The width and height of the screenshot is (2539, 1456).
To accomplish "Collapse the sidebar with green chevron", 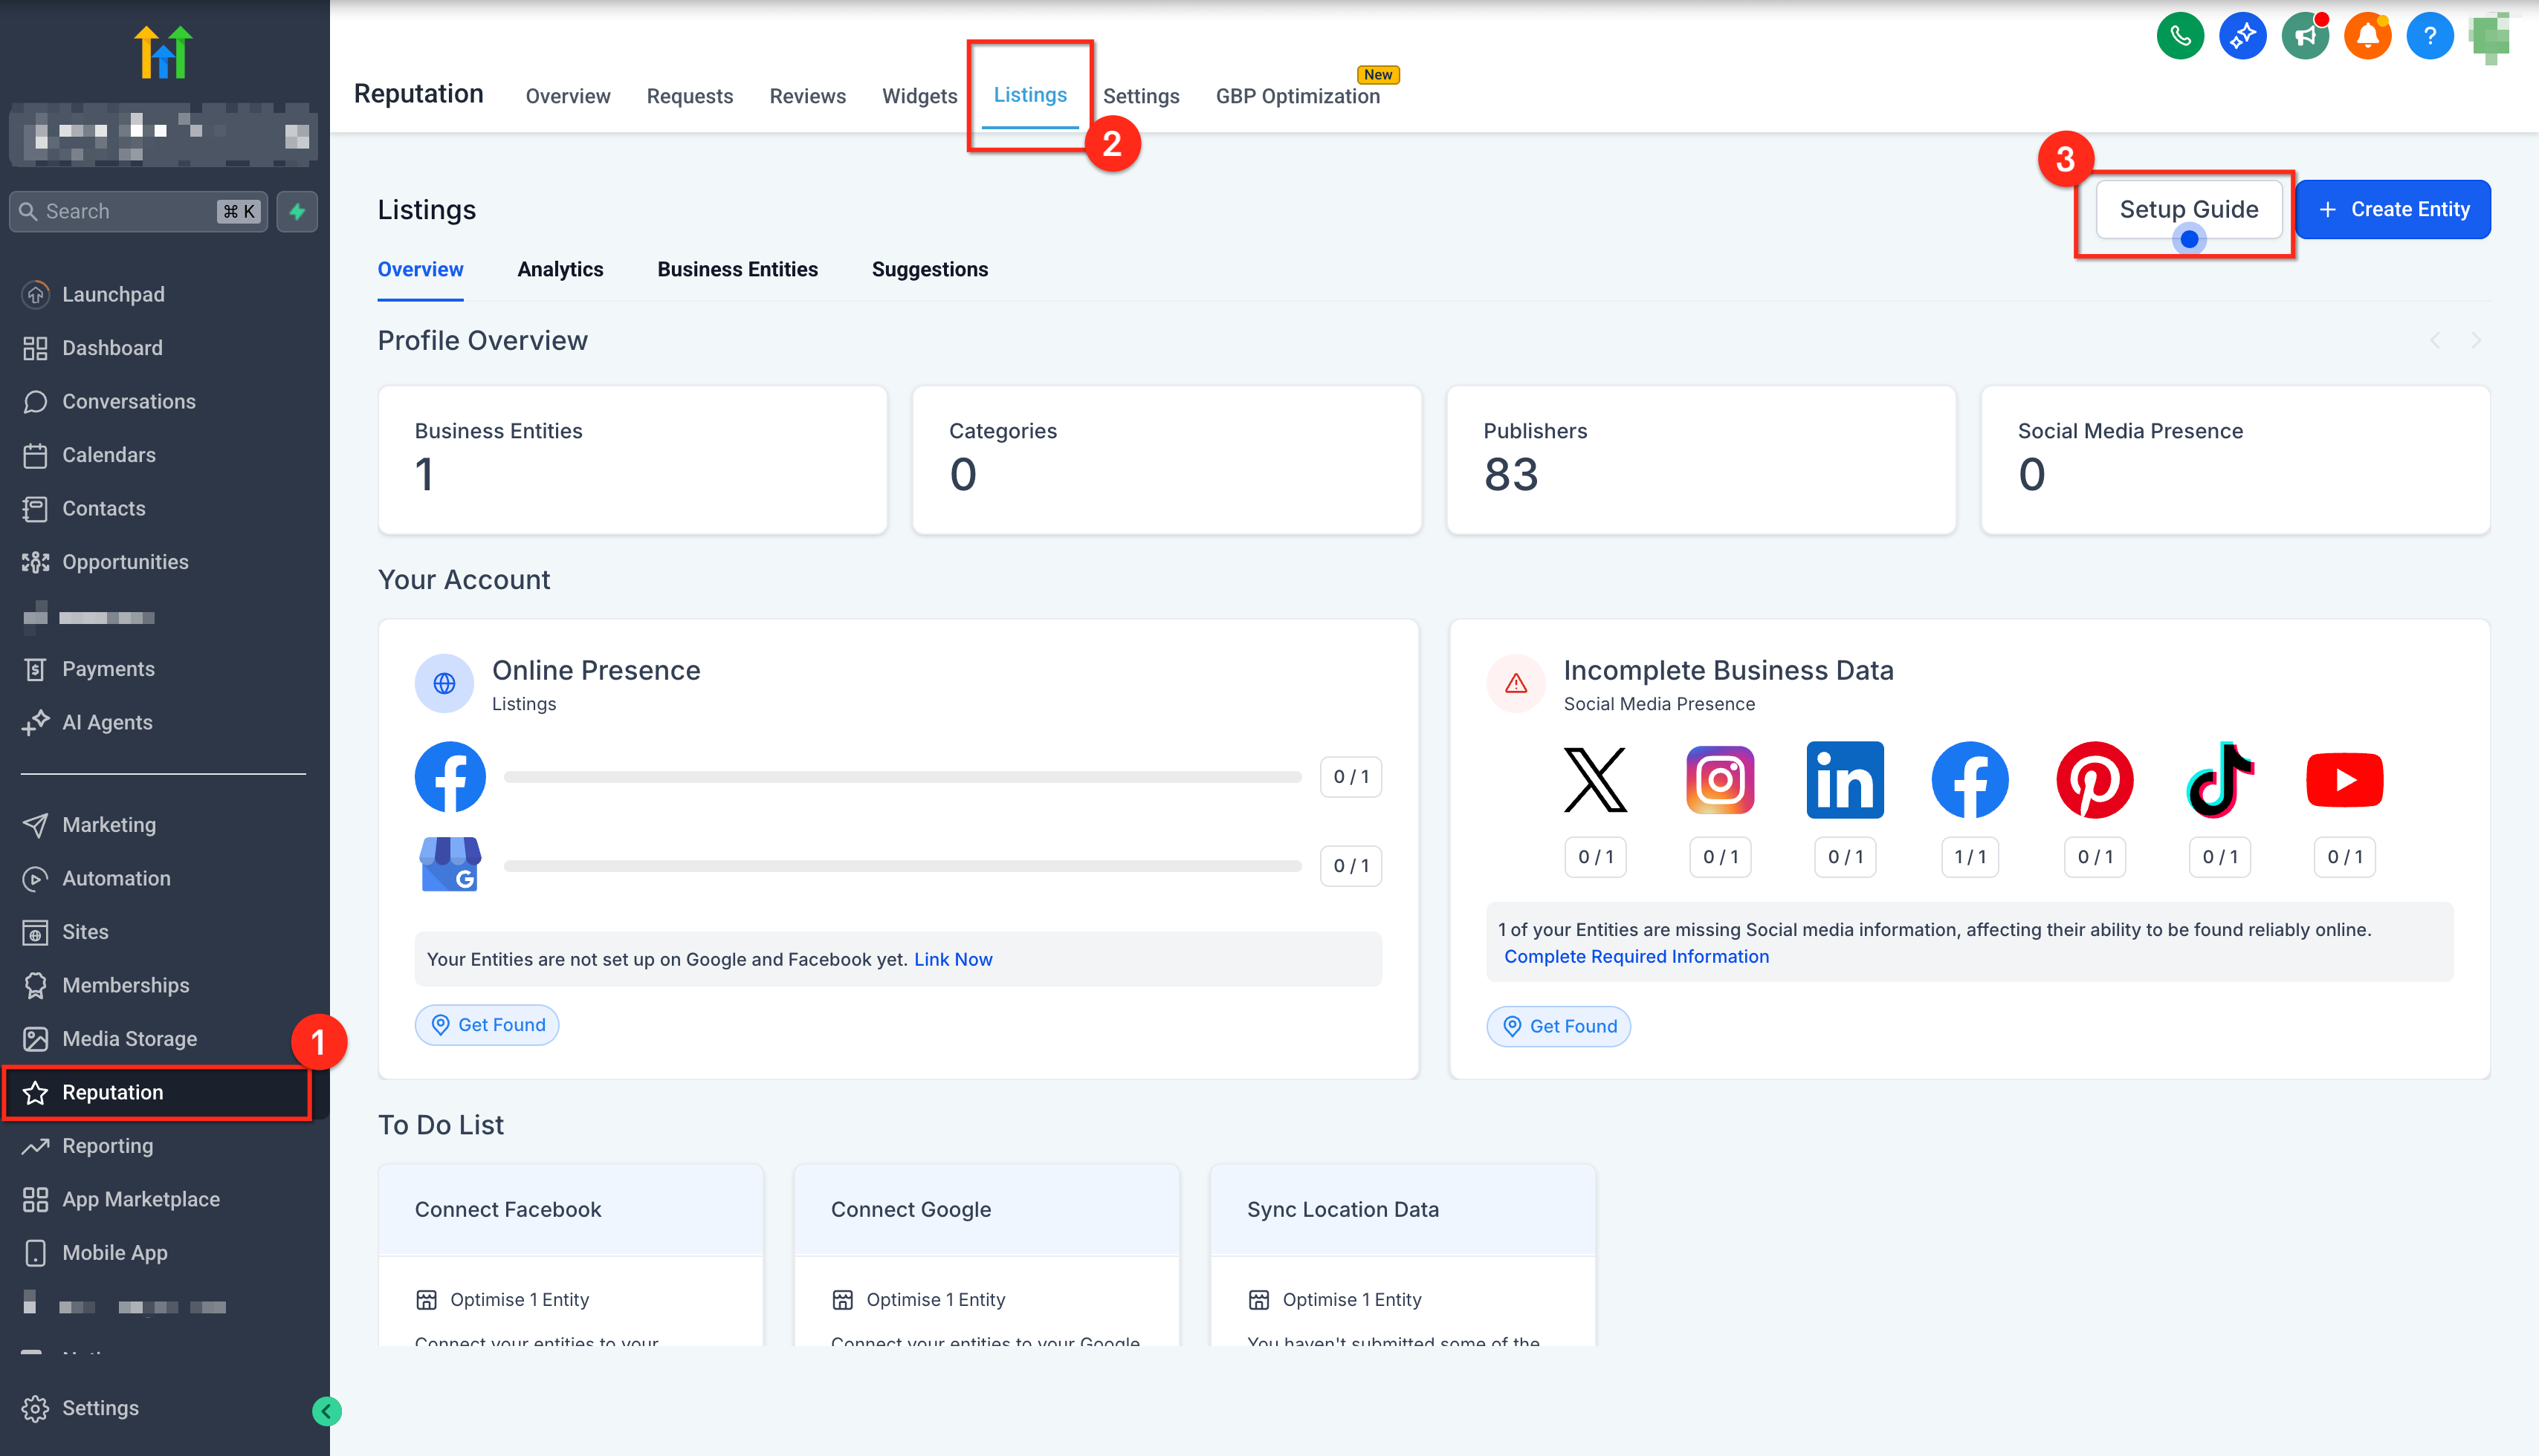I will click(326, 1410).
